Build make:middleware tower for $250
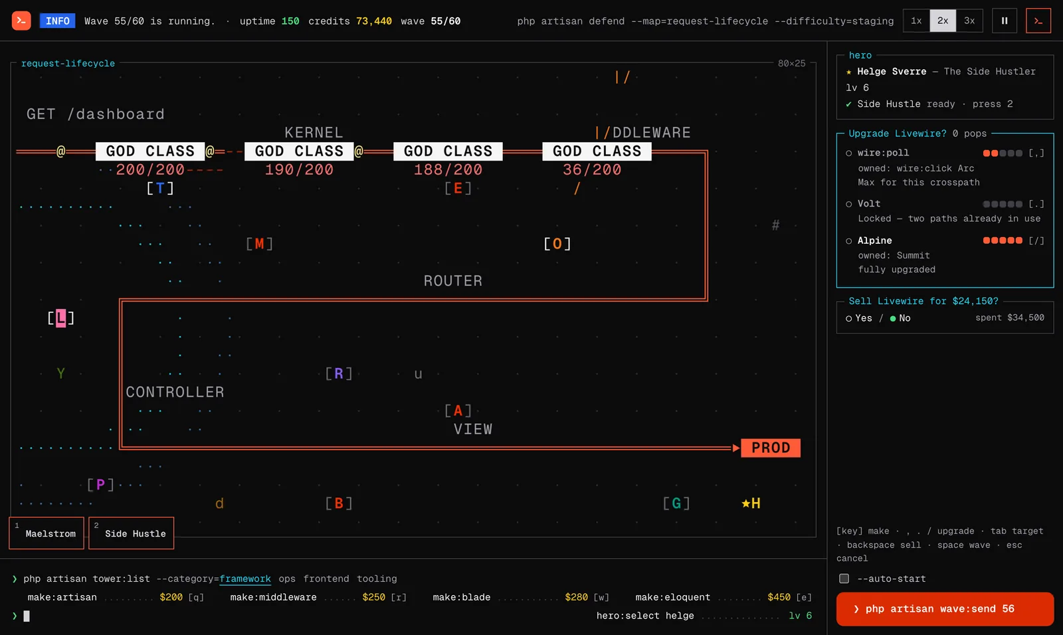1063x635 pixels. click(x=318, y=597)
